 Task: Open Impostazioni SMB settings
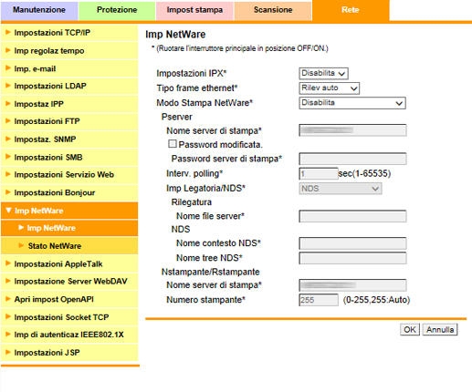click(69, 158)
